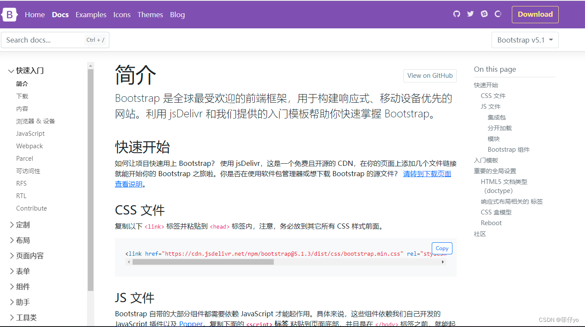The height and width of the screenshot is (327, 585).
Task: Click View on GitHub button
Action: pyautogui.click(x=430, y=76)
